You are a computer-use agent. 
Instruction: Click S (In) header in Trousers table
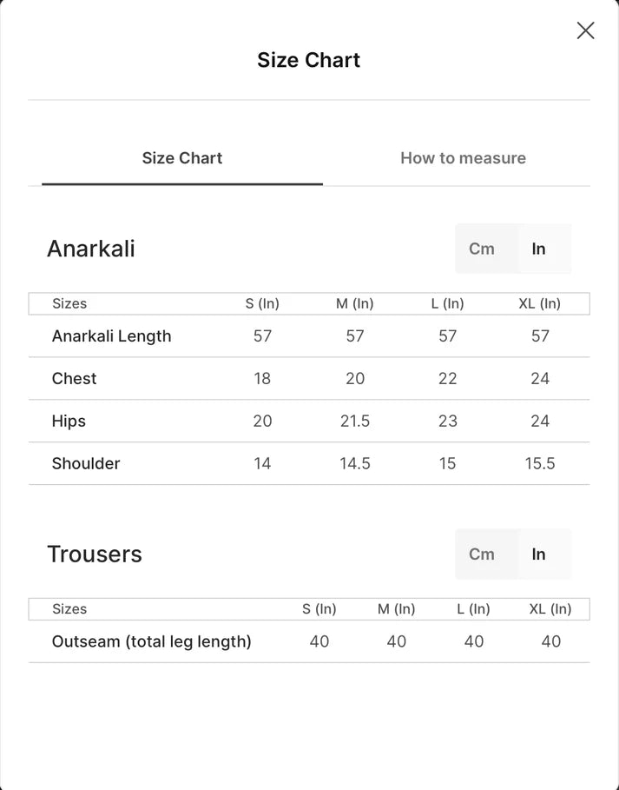319,609
